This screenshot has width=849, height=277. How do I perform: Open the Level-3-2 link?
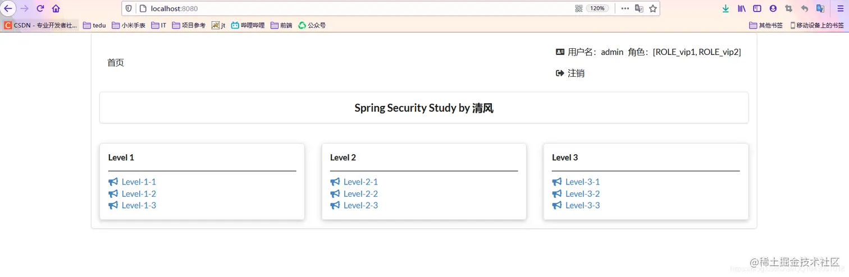582,193
